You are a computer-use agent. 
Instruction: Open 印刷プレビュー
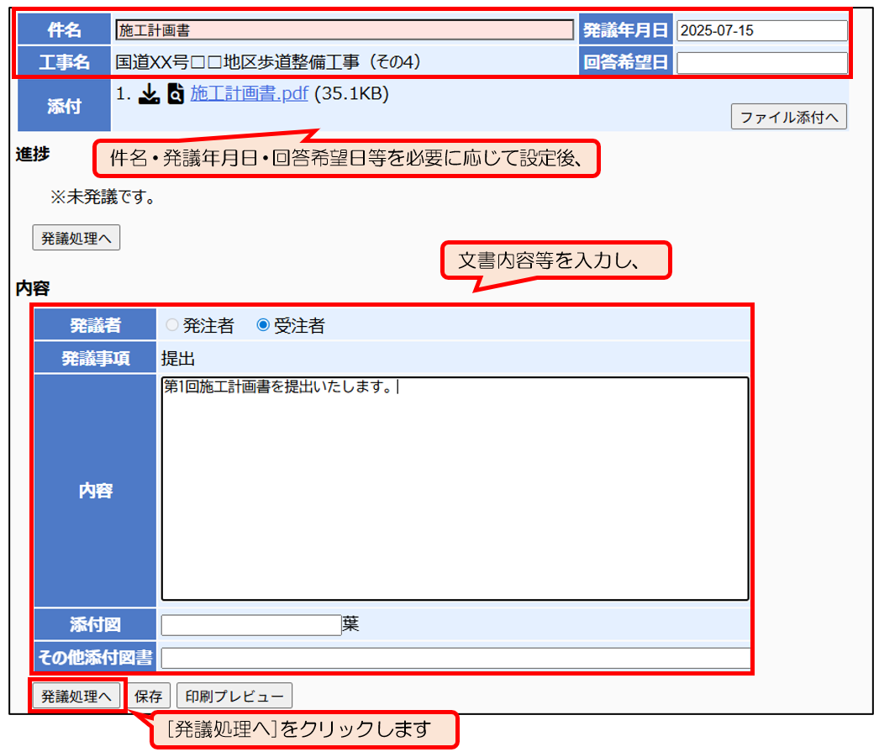(x=234, y=696)
